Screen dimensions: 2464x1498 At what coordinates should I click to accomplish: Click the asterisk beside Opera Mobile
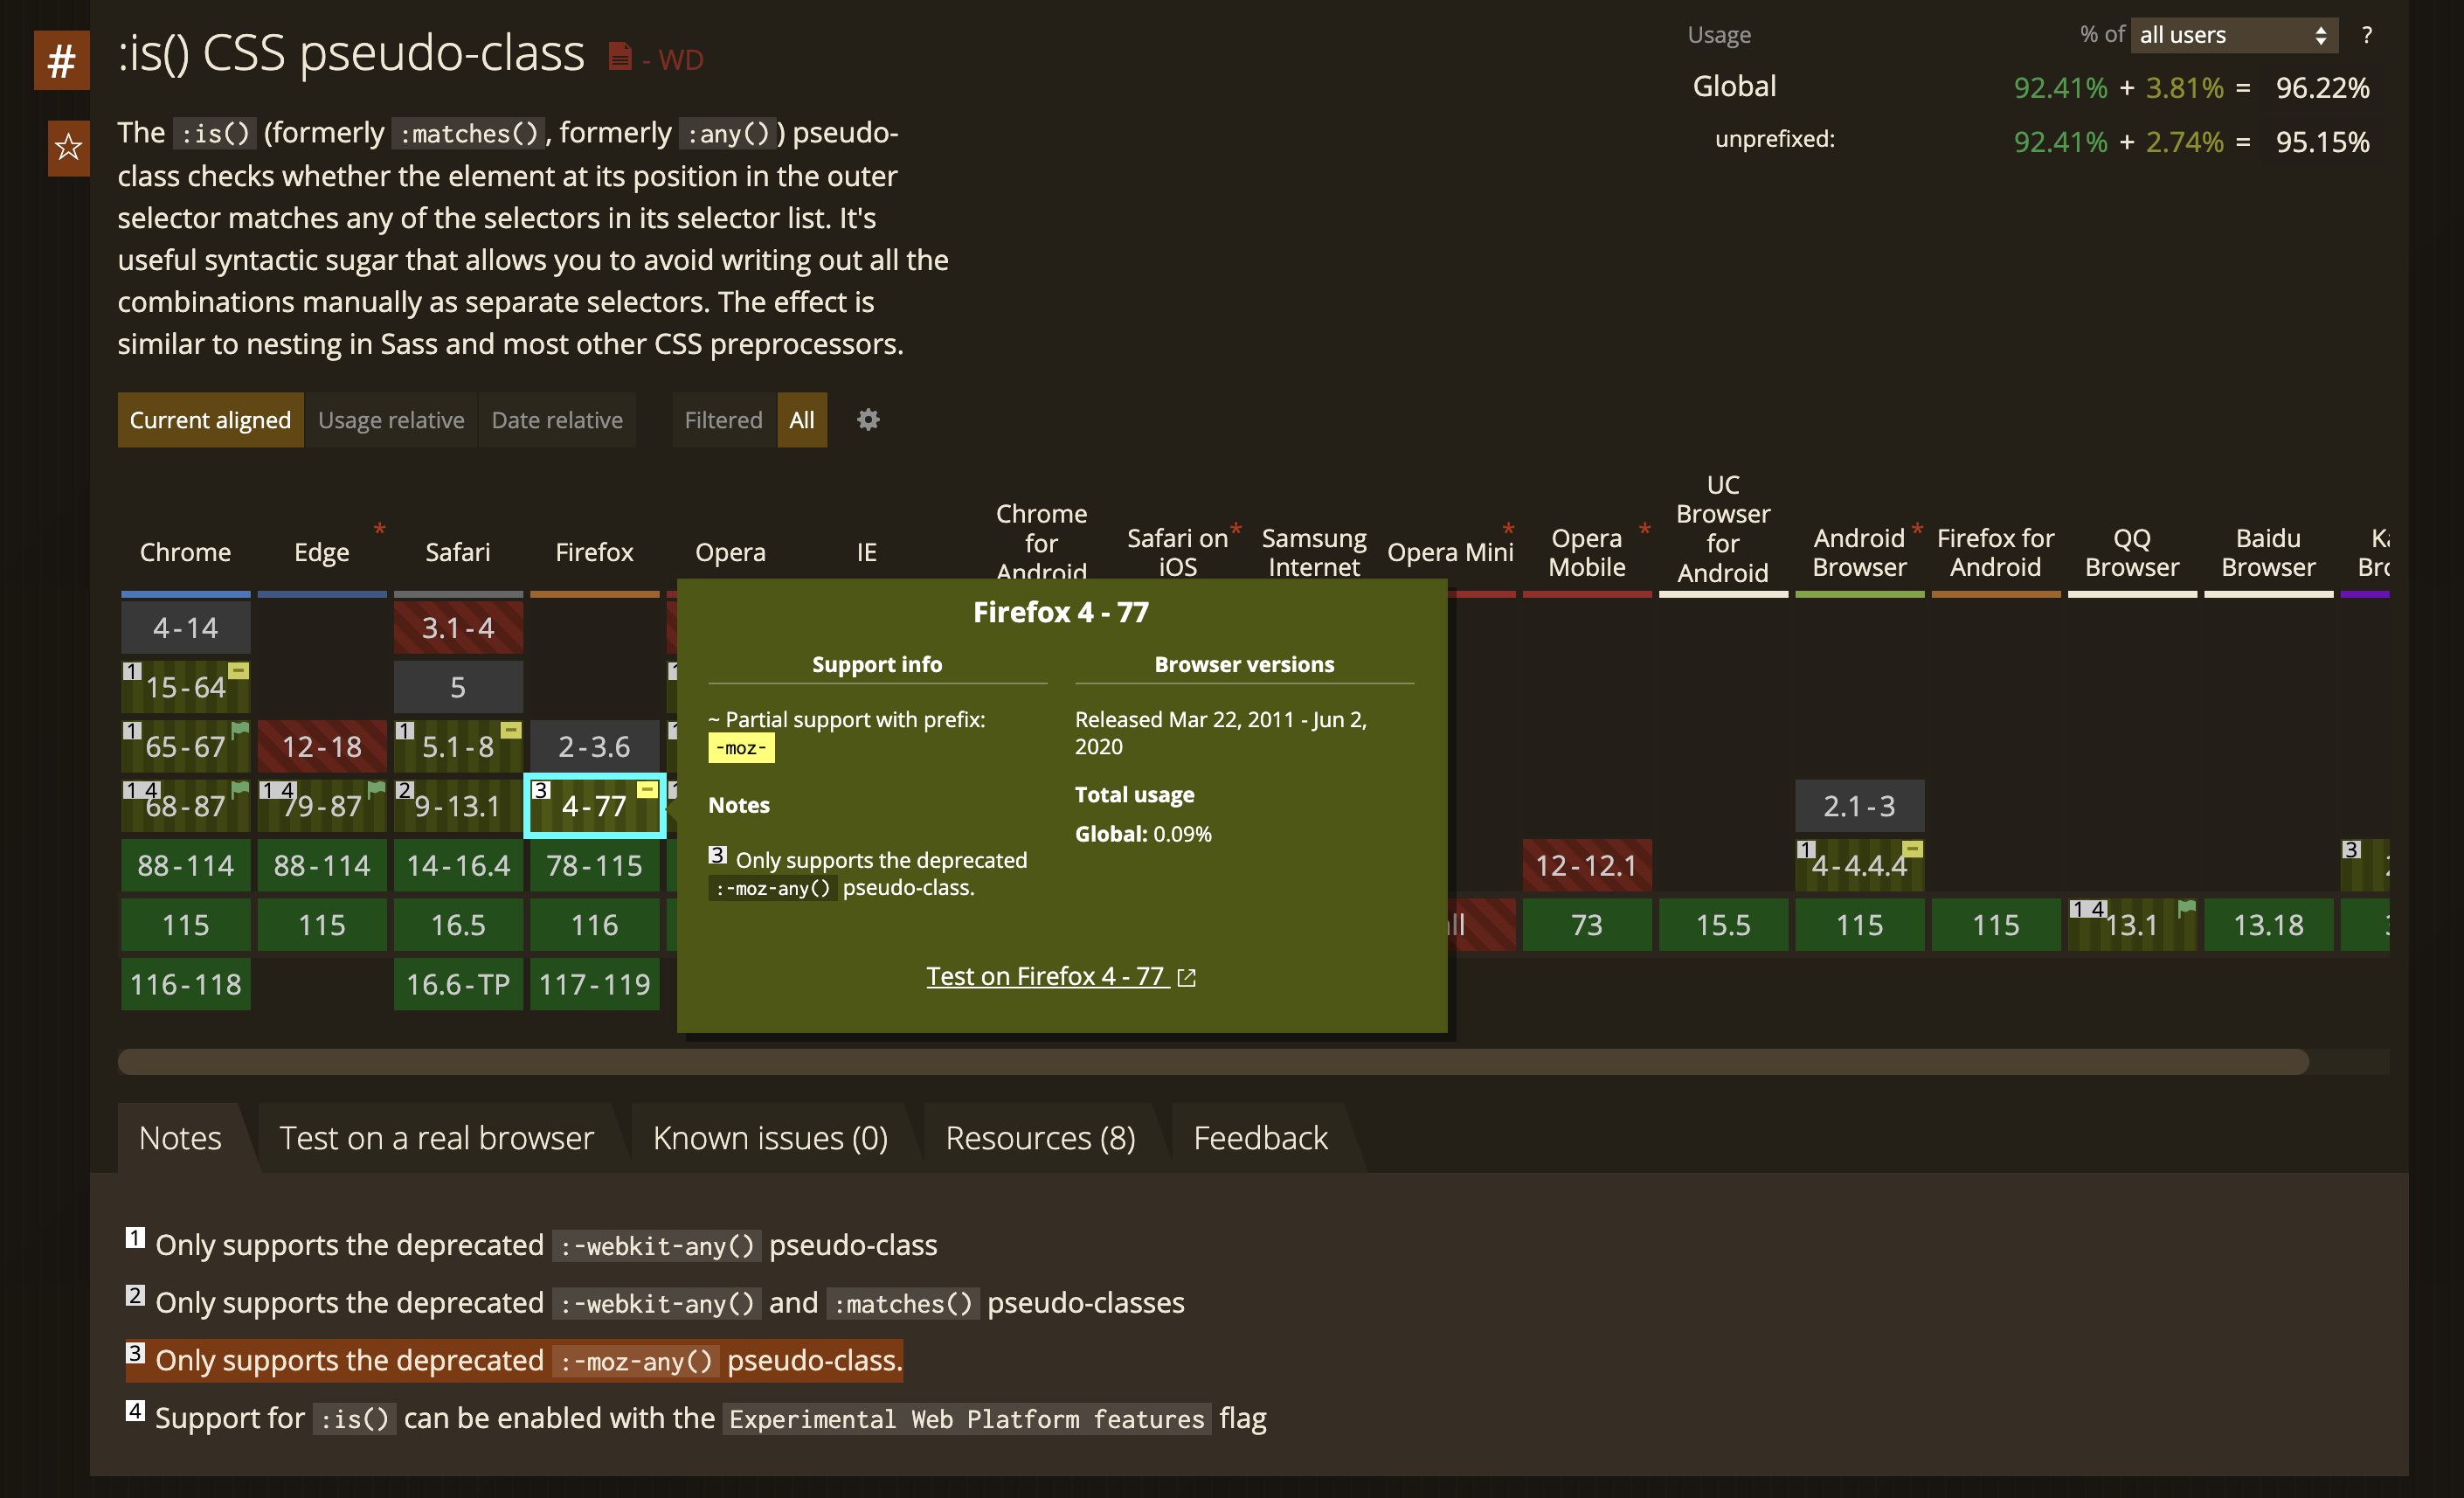[x=1644, y=529]
